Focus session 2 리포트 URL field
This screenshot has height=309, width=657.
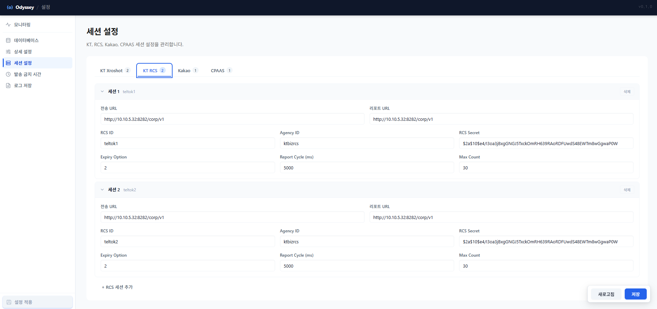click(501, 217)
